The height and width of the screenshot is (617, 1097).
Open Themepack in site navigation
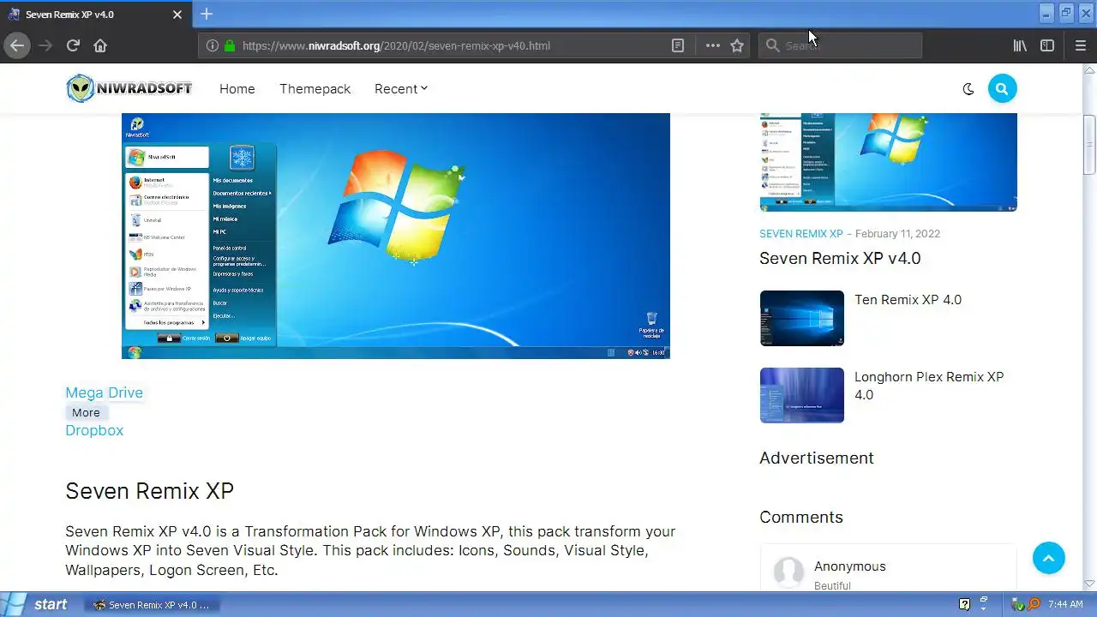(315, 89)
